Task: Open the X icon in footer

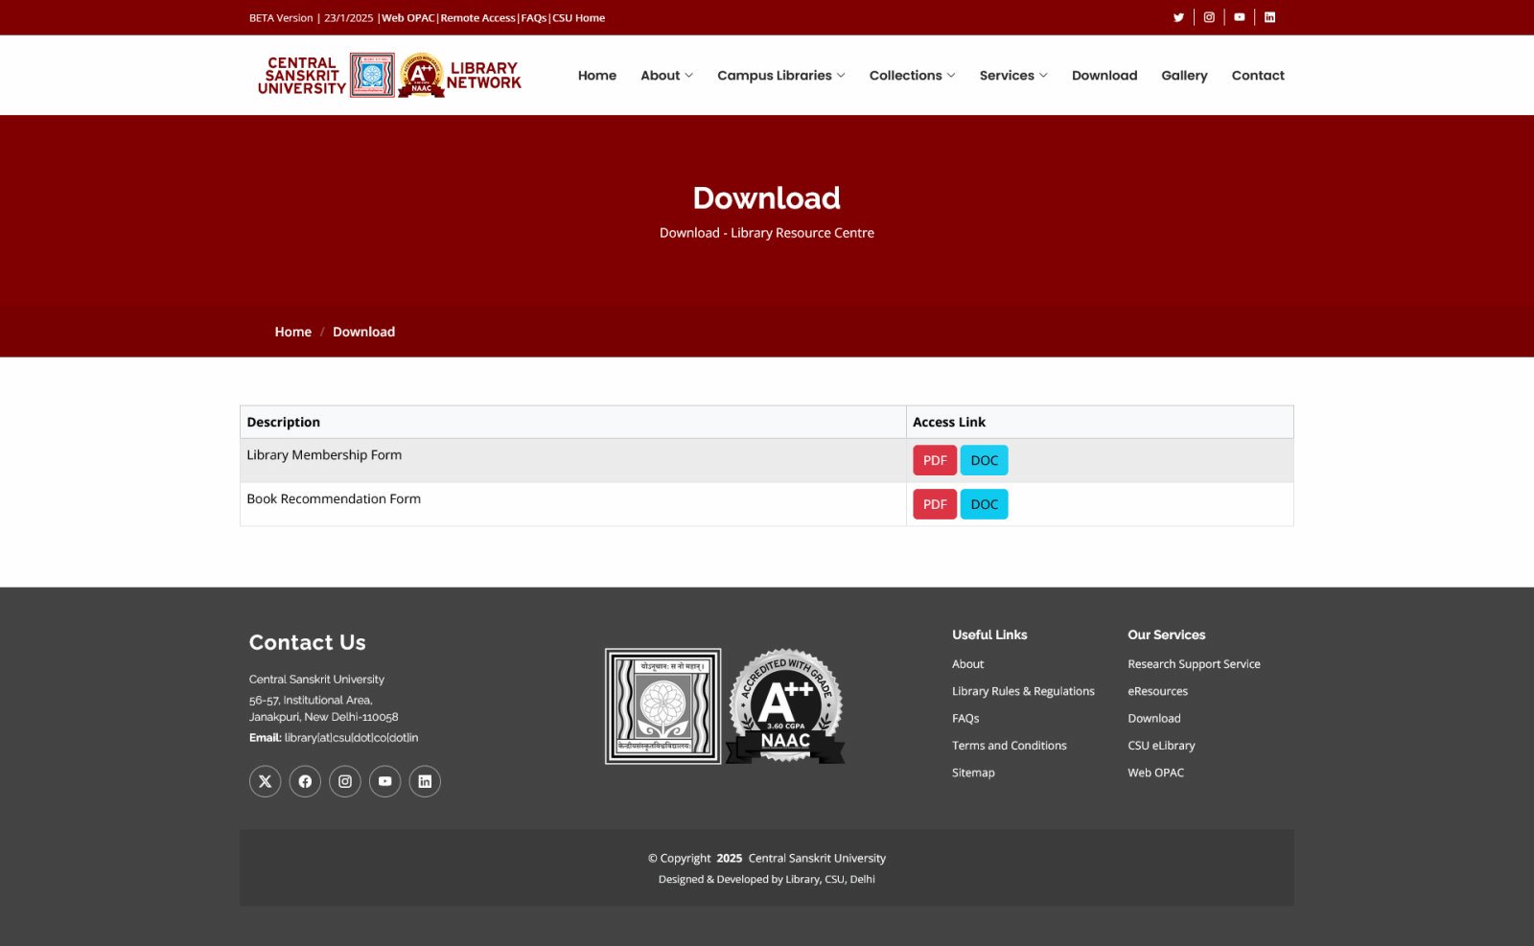Action: click(266, 781)
